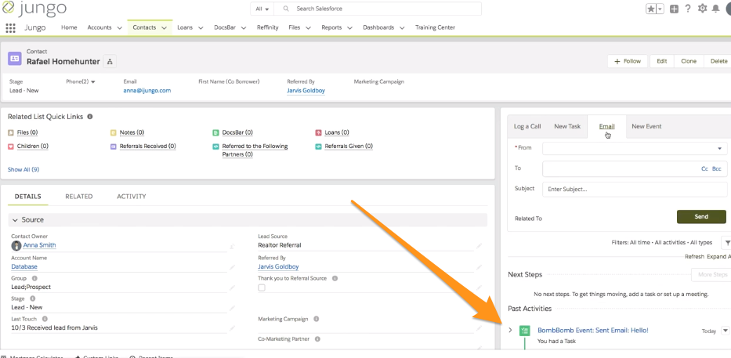The height and width of the screenshot is (358, 731).
Task: Click the Enter Subject input field
Action: click(x=634, y=190)
